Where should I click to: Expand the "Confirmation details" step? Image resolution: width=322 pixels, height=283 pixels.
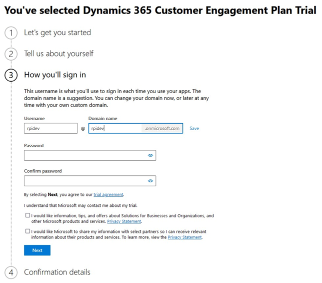(x=57, y=272)
